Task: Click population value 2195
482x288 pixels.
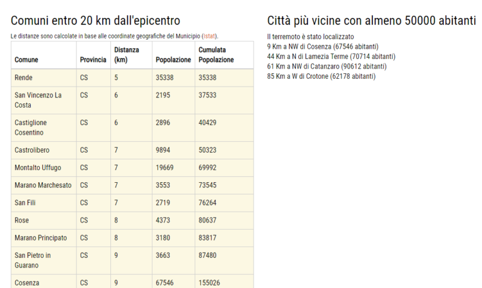Action: point(163,95)
